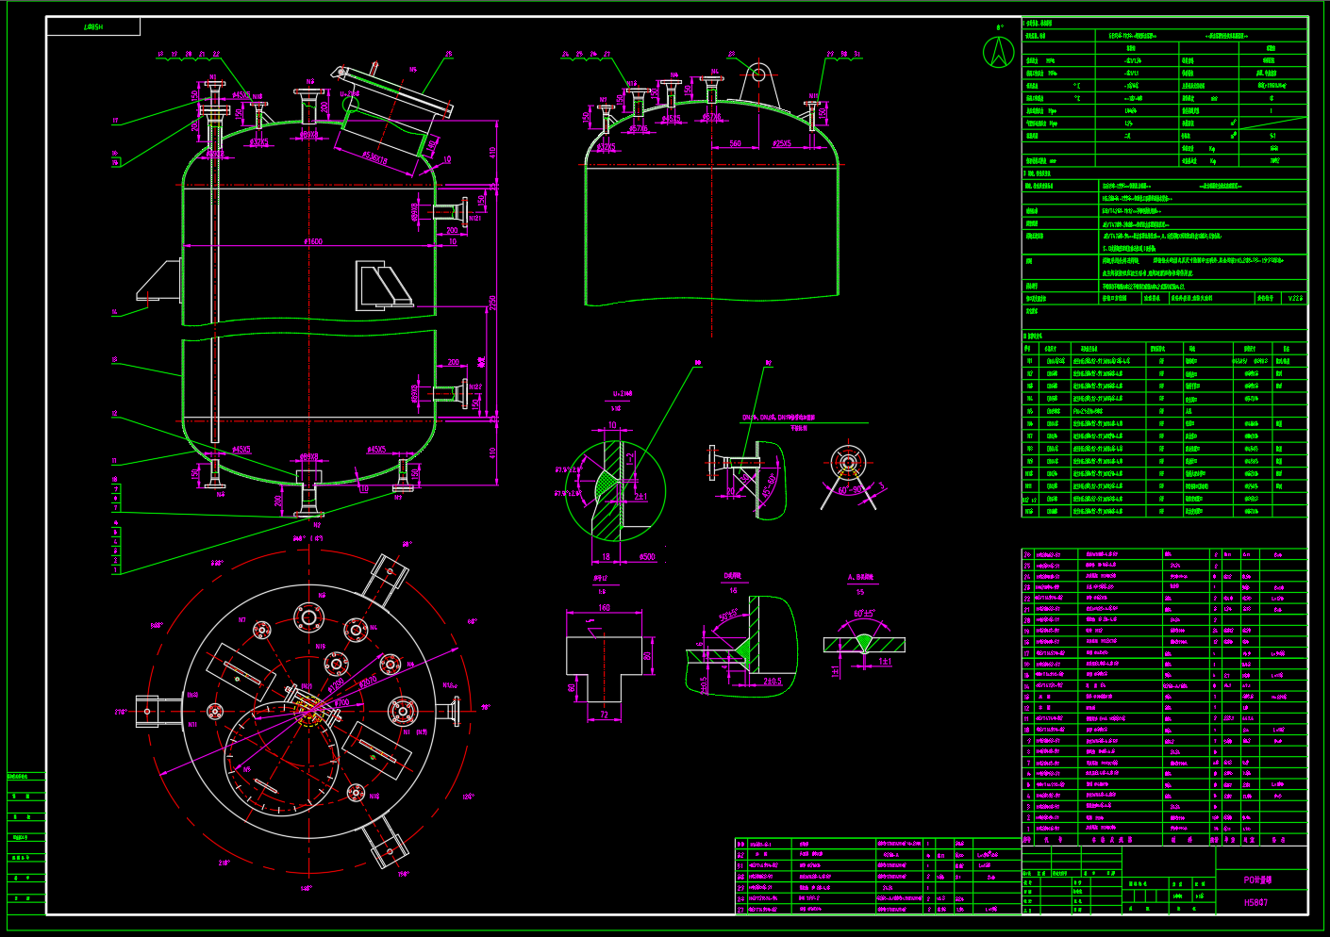Click the circular hatched weld detail view
Screen dimensions: 1330x937
click(x=615, y=491)
